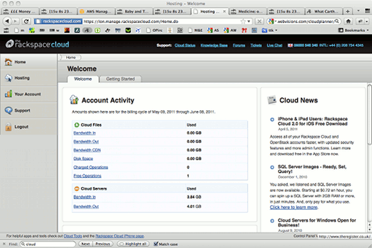Open the Bookmarks menu dropdown
The height and width of the screenshot is (248, 372).
[353, 30]
